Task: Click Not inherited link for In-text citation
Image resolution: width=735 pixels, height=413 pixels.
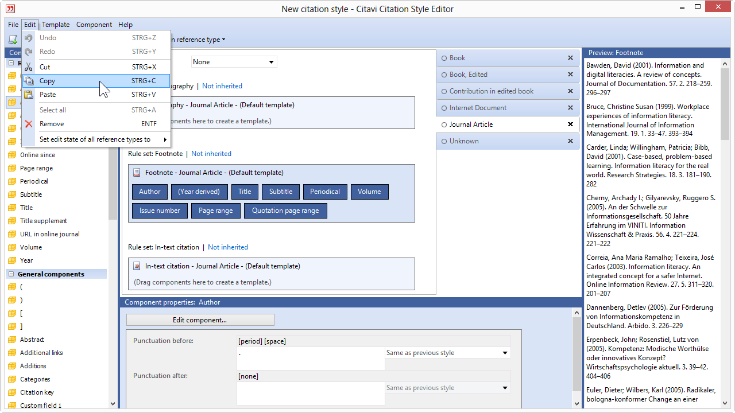Action: pyautogui.click(x=228, y=247)
